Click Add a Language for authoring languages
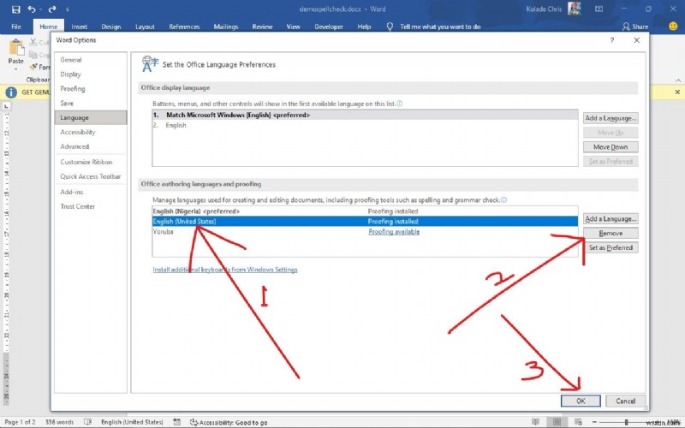The width and height of the screenshot is (685, 428). pos(611,218)
